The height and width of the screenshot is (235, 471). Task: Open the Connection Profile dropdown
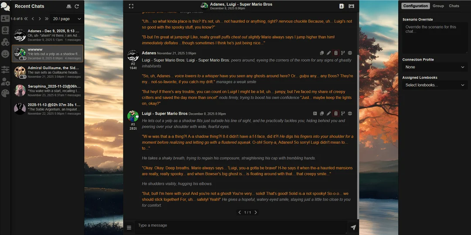pyautogui.click(x=435, y=67)
